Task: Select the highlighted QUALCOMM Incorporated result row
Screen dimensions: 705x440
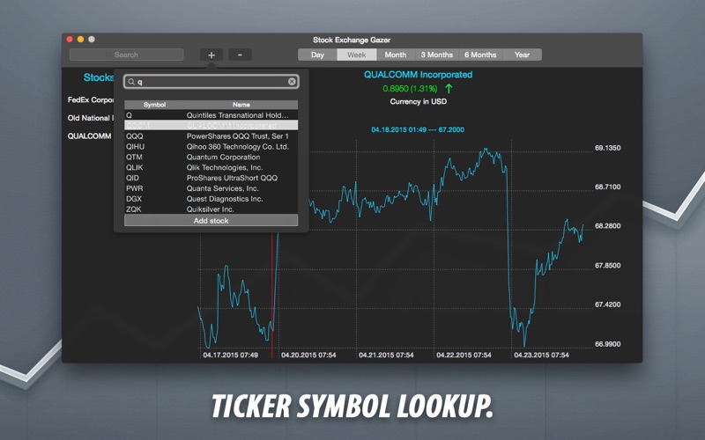Action: click(211, 125)
